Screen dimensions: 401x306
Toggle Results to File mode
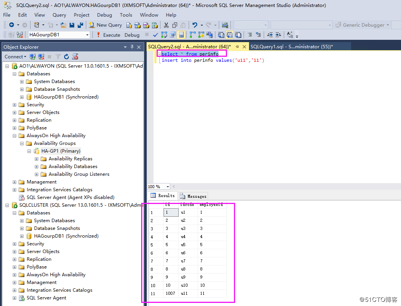[238, 35]
